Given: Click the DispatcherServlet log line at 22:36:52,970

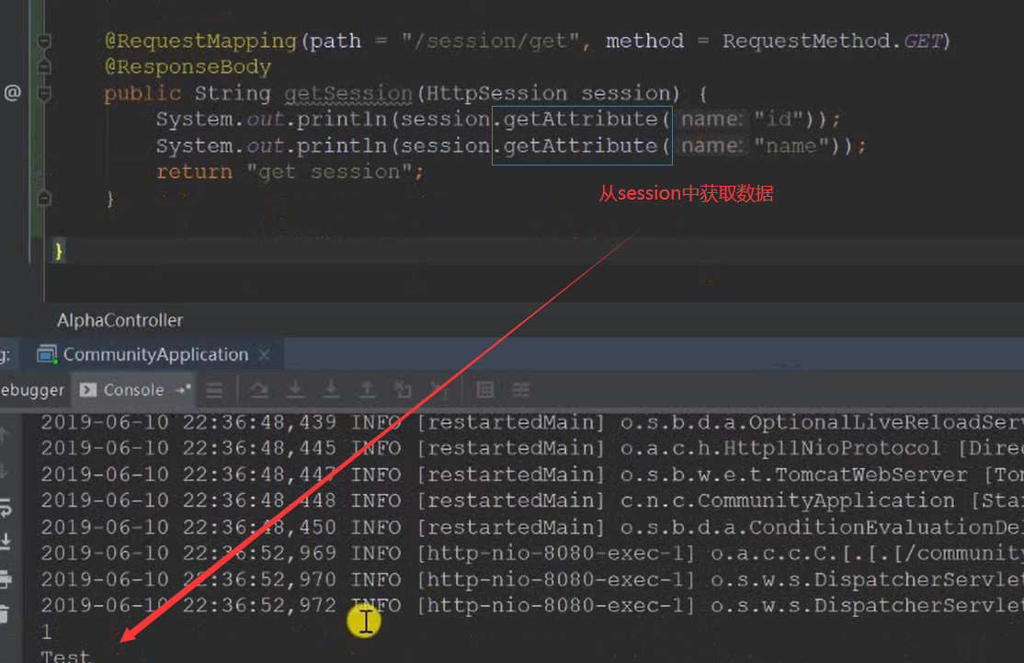Looking at the screenshot, I should pyautogui.click(x=532, y=579).
